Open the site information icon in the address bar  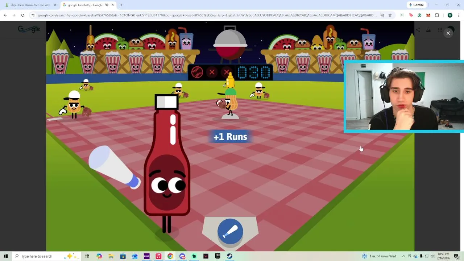33,15
